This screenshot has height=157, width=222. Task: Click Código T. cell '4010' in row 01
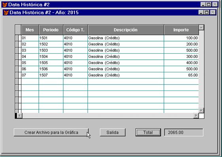(75, 38)
